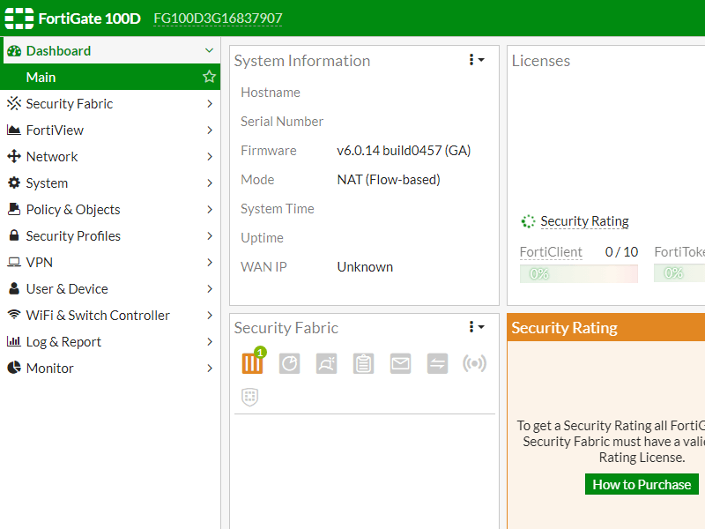
Task: Expand the FortiView menu arrow
Action: tap(210, 130)
